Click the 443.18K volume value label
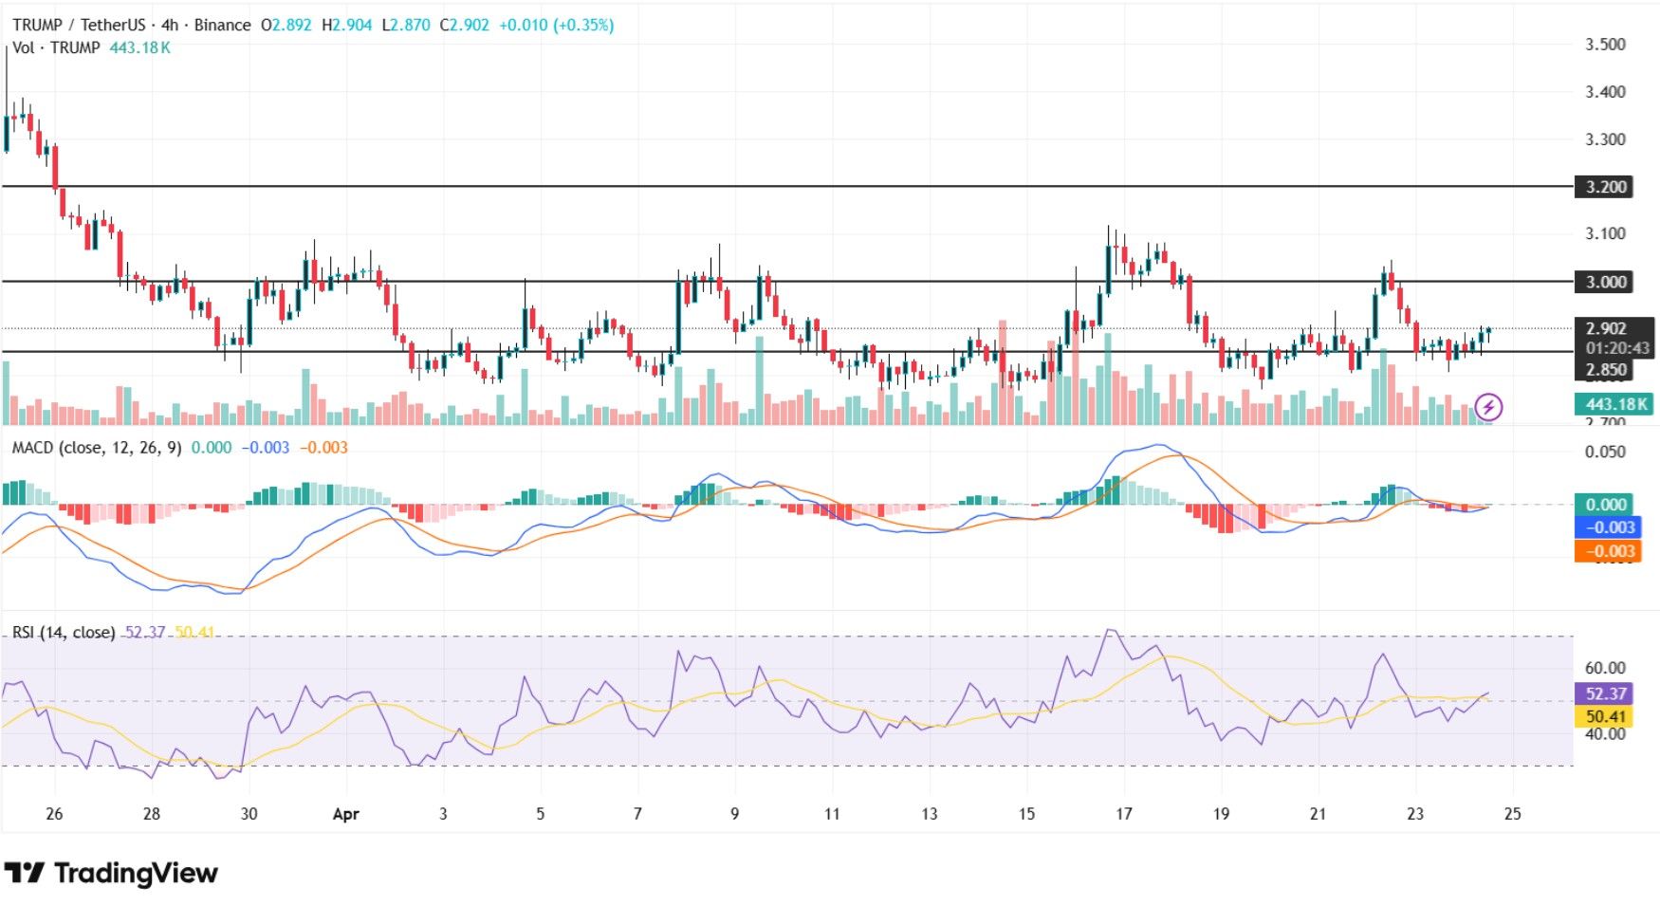 [1613, 404]
